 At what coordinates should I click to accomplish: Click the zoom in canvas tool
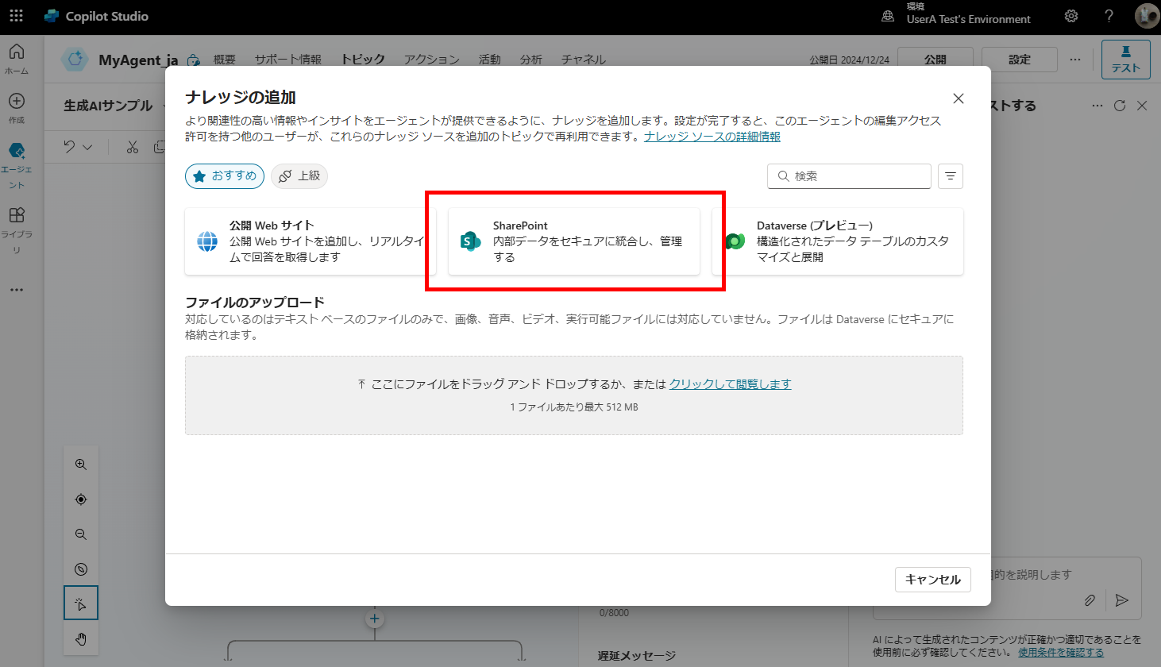(x=81, y=465)
